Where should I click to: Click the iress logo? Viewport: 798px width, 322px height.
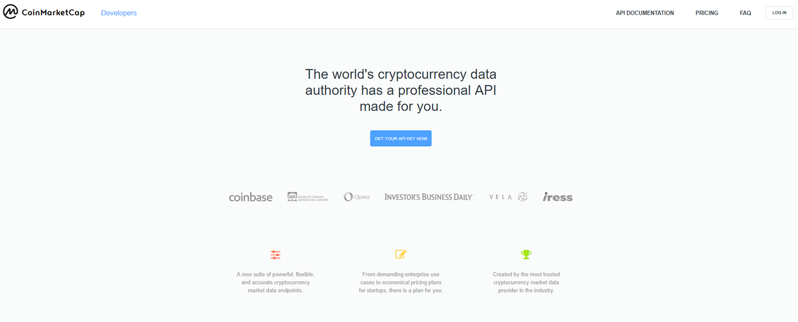pos(557,197)
